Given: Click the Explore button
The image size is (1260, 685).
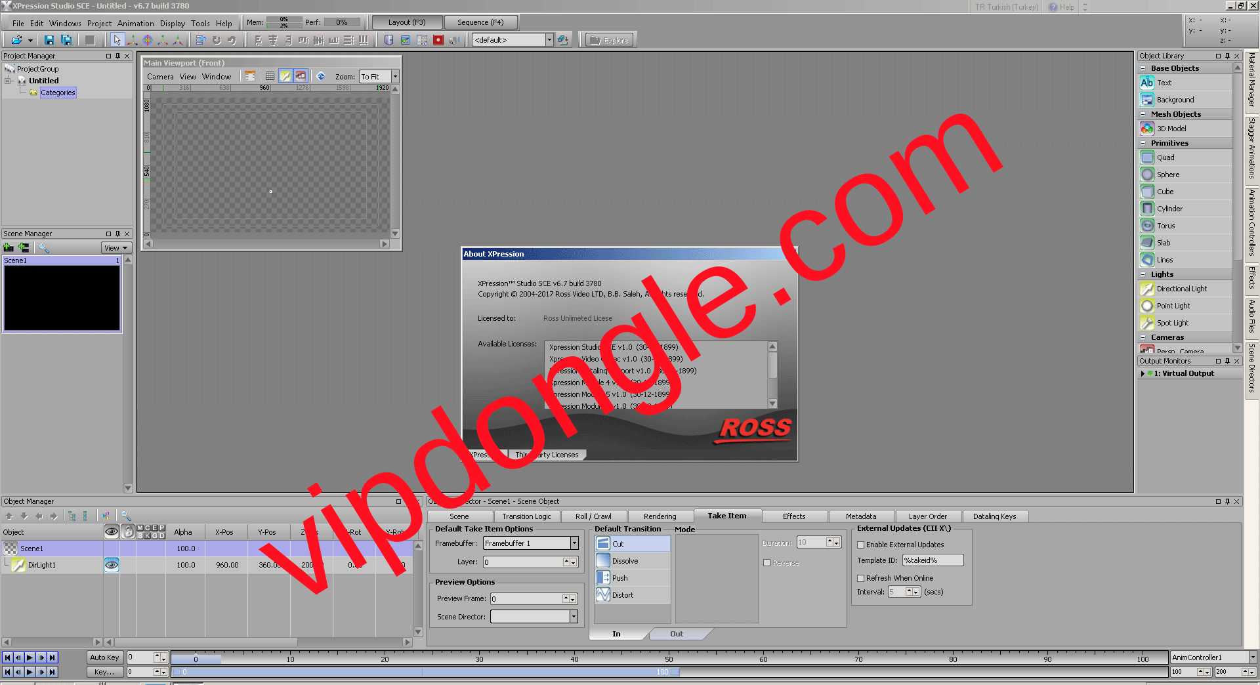Looking at the screenshot, I should click(x=610, y=40).
